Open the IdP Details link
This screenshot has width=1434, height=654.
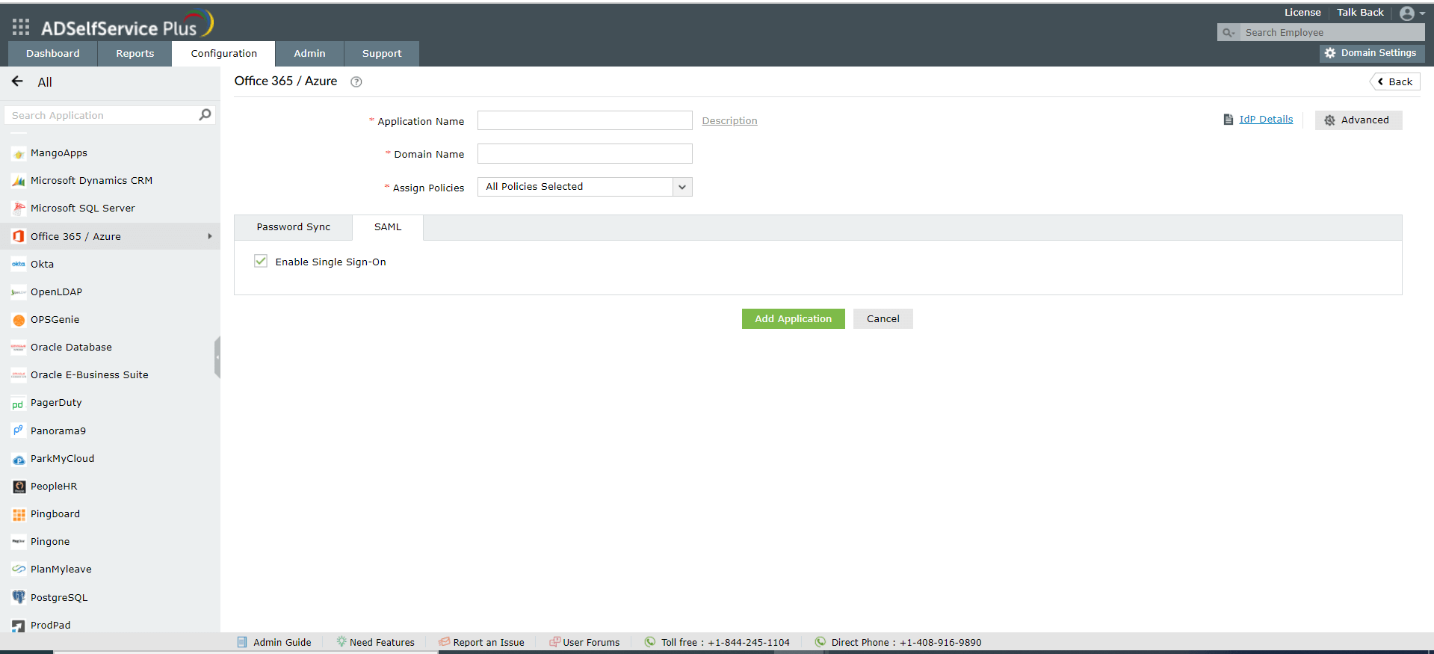point(1266,120)
